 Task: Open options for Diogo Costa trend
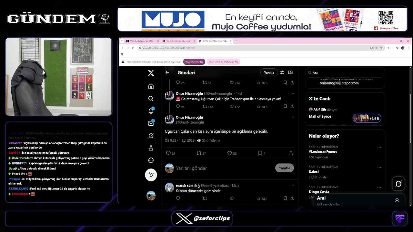[379, 187]
